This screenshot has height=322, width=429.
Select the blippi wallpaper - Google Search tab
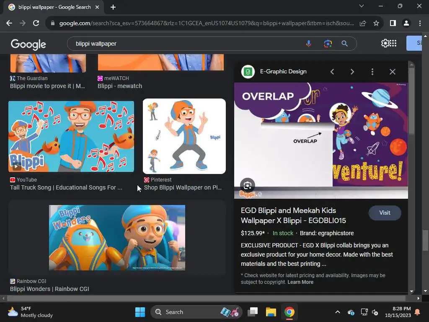click(54, 7)
